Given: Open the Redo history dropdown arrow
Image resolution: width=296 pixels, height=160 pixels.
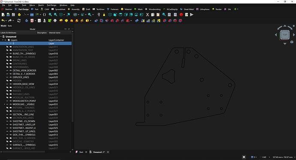Looking at the screenshot, I should [x=13, y=21].
